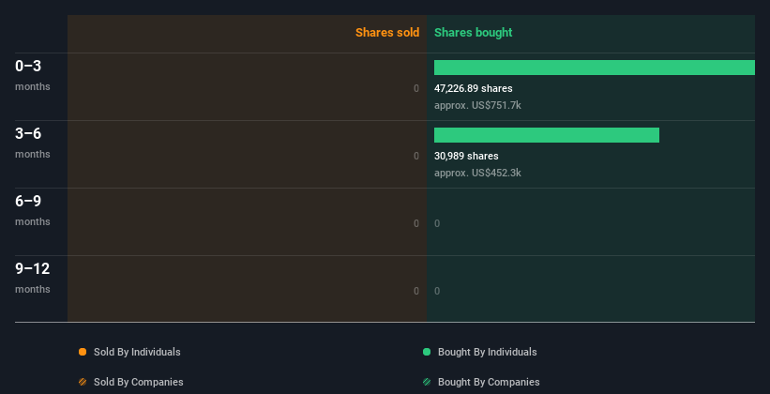Viewport: 770px width, 394px height.
Task: Click shares sold zero in 9–12 months row
Action: click(416, 292)
